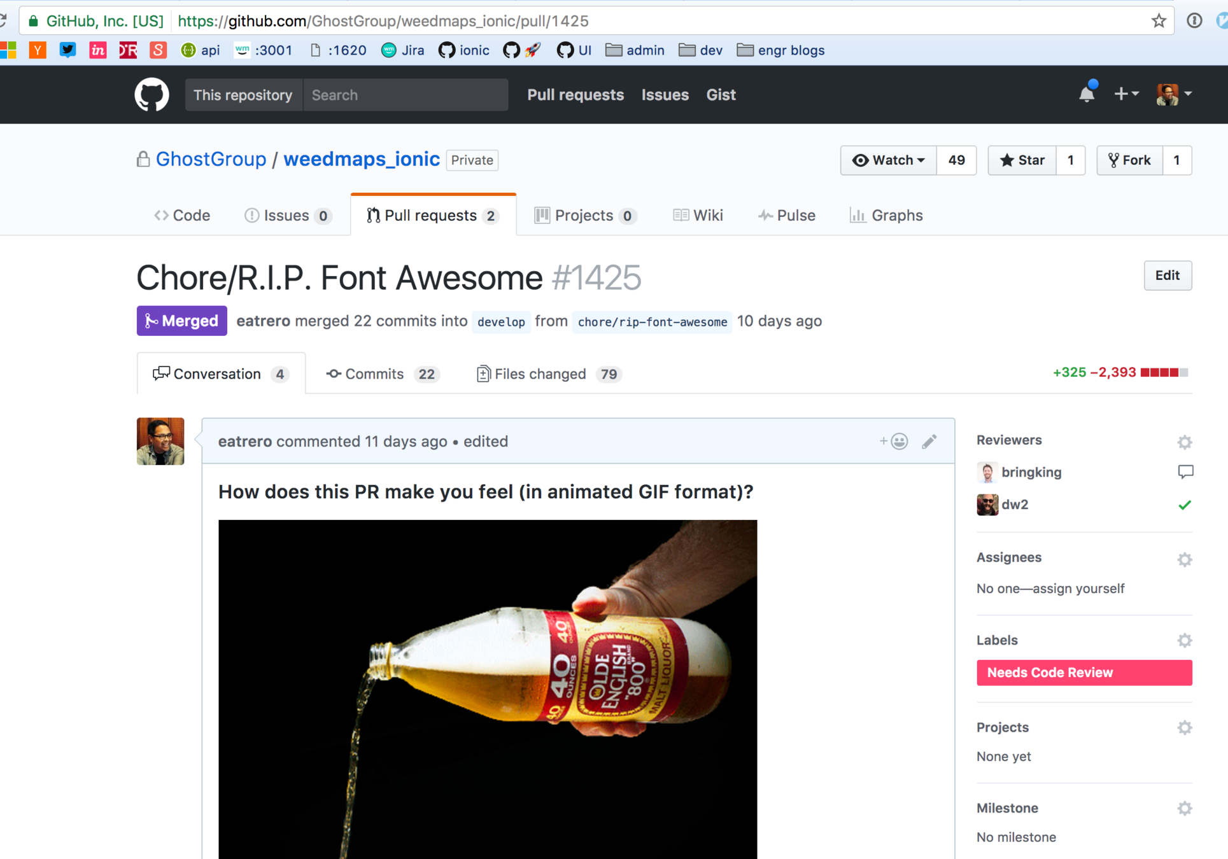Focus the repository search field
This screenshot has height=859, width=1228.
405,95
